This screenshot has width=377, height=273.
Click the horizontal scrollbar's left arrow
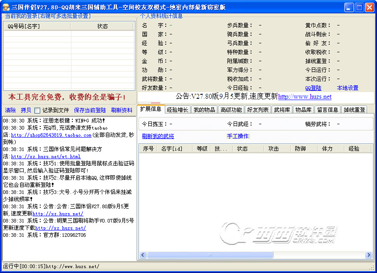click(x=143, y=255)
